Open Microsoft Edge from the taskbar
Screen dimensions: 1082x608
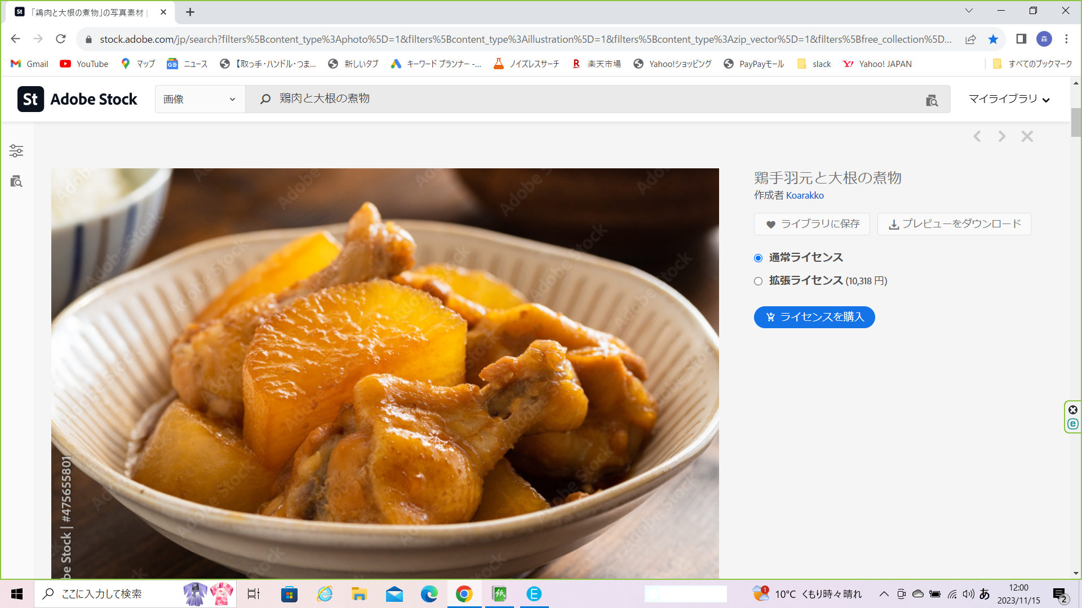pos(429,594)
